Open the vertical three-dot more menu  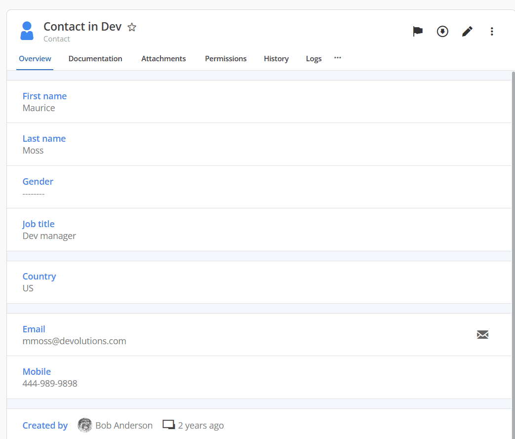pos(492,32)
